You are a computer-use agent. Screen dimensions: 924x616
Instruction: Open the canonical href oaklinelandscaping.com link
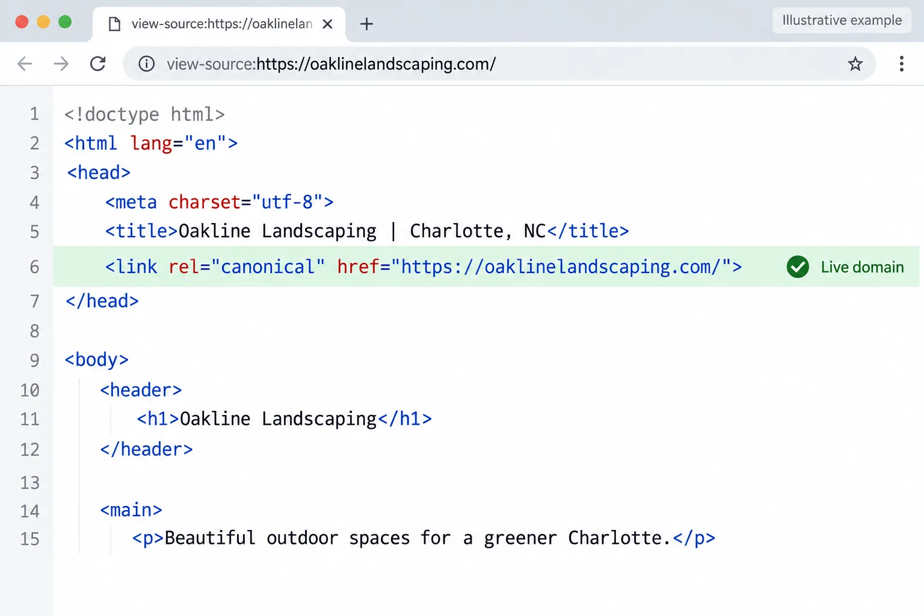[x=561, y=266]
